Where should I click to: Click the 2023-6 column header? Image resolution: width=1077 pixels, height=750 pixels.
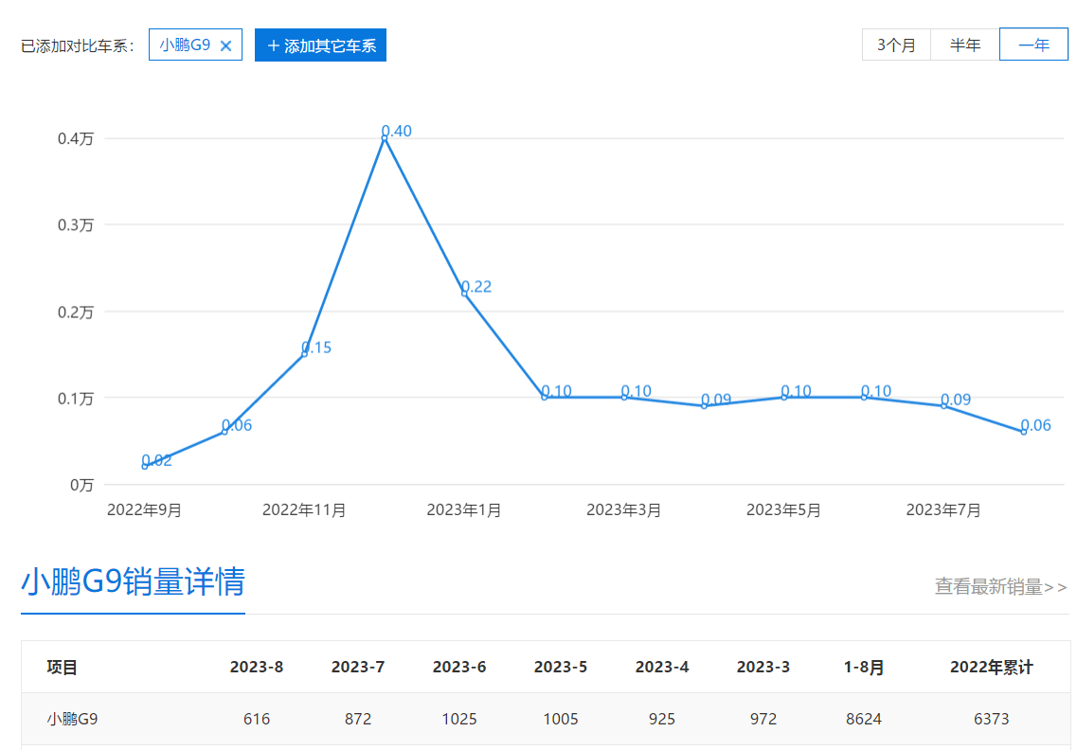click(x=459, y=667)
